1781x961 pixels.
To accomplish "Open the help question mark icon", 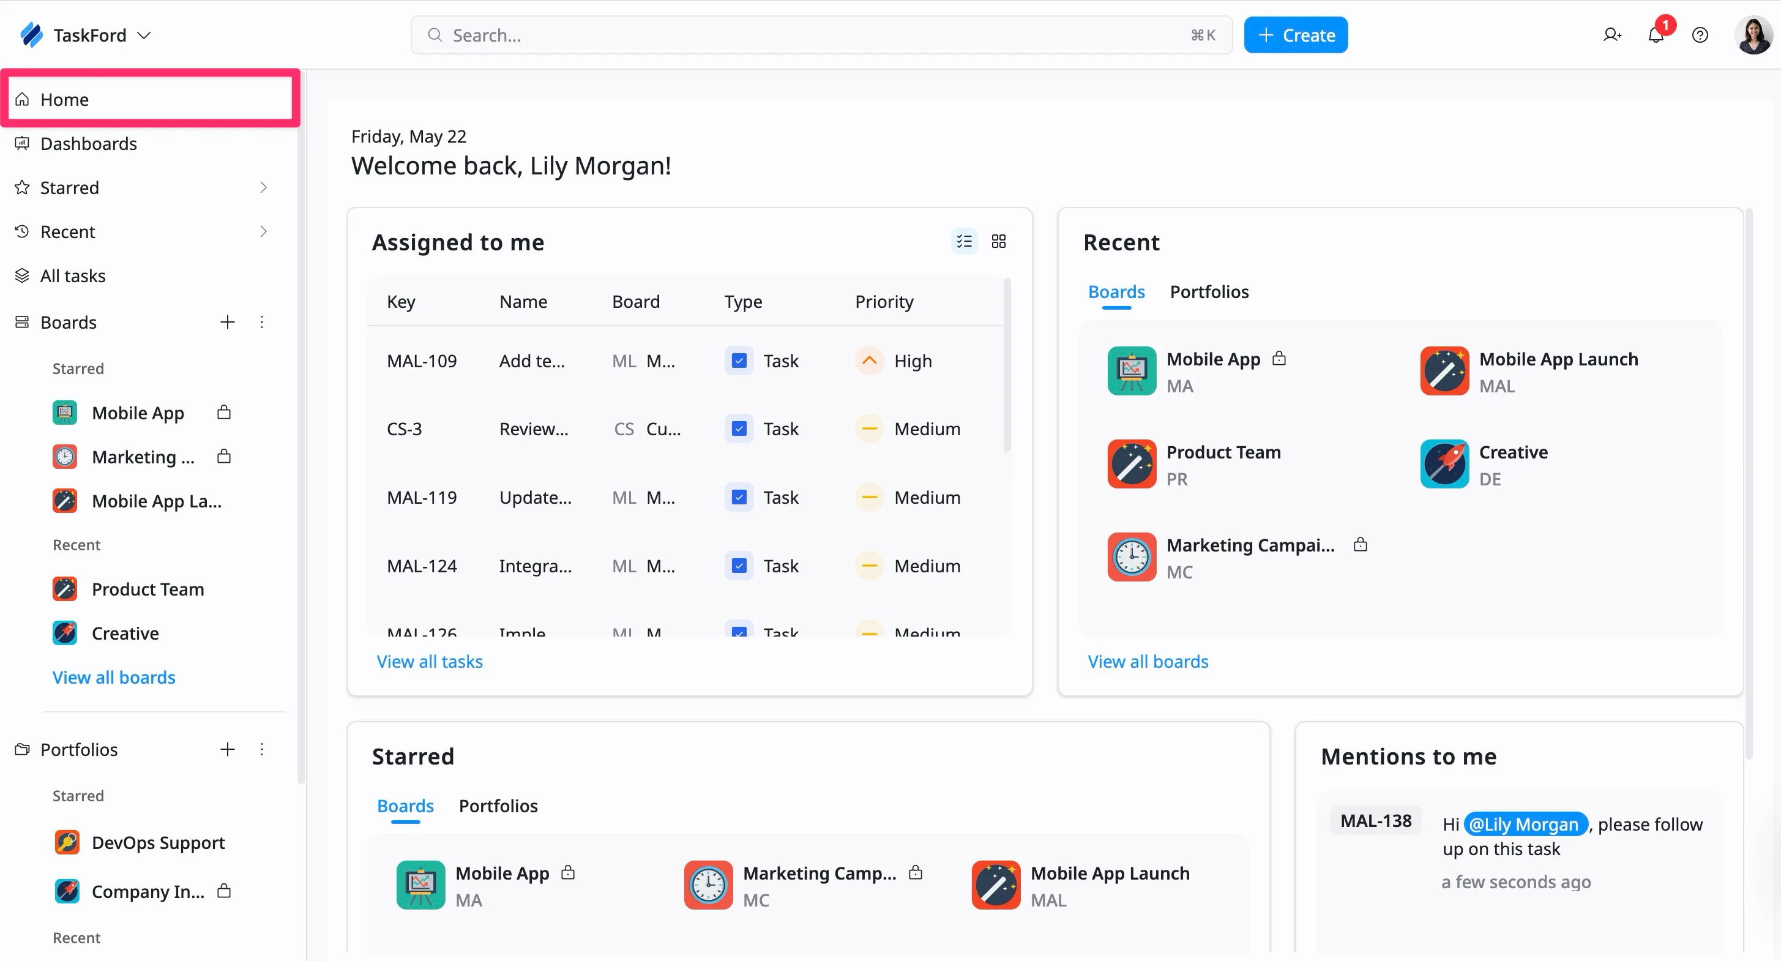I will click(1700, 34).
